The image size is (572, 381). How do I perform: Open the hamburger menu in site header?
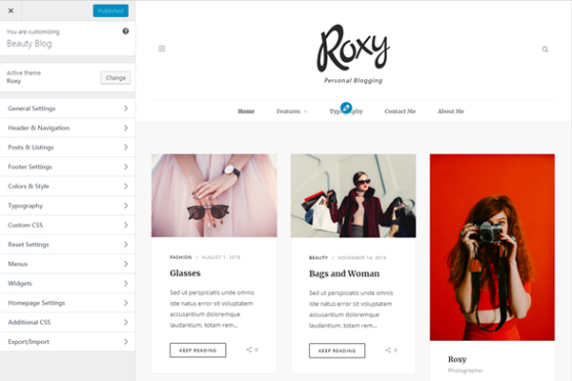click(162, 49)
